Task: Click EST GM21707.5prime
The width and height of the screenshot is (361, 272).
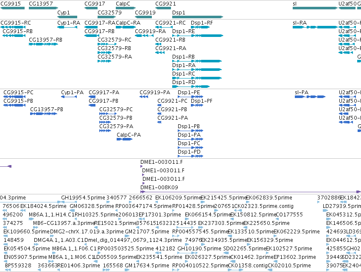Action: click(127, 236)
